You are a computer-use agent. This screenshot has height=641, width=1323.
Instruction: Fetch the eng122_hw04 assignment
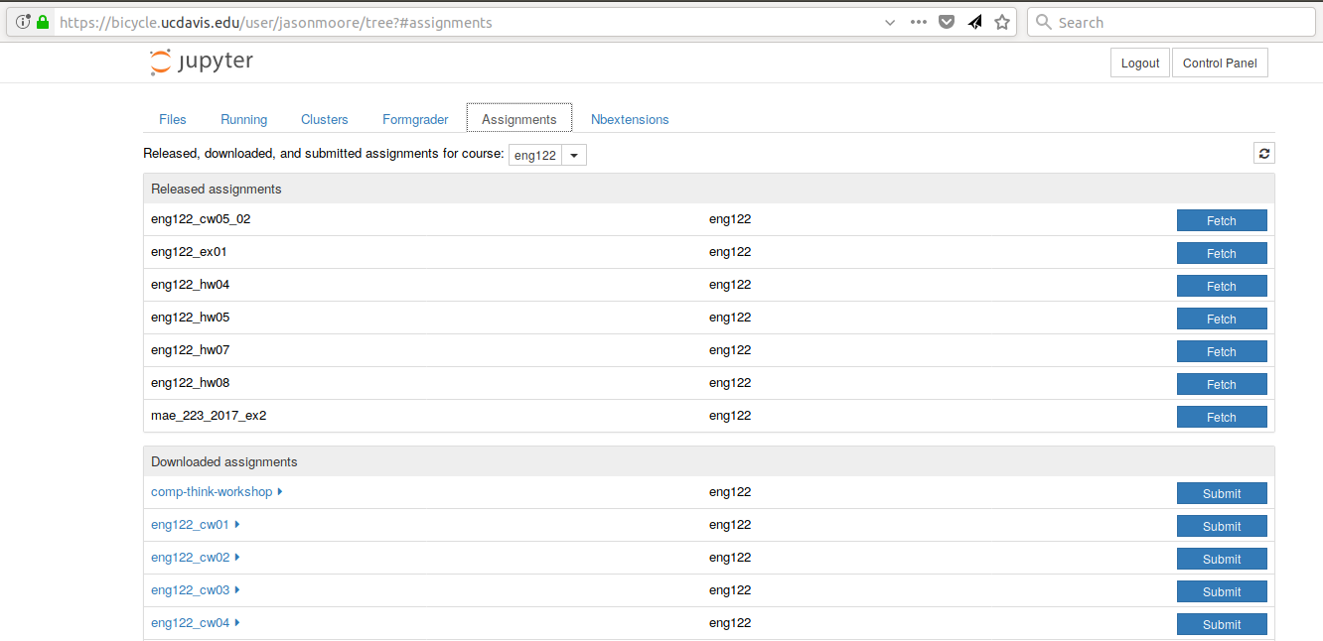click(x=1221, y=286)
